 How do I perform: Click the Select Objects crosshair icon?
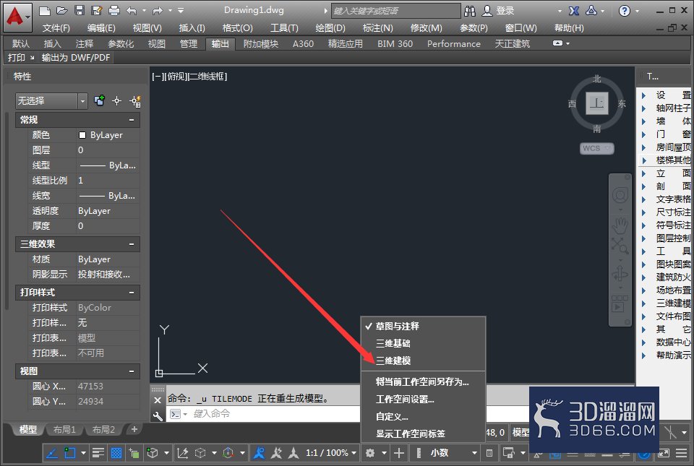pos(117,101)
